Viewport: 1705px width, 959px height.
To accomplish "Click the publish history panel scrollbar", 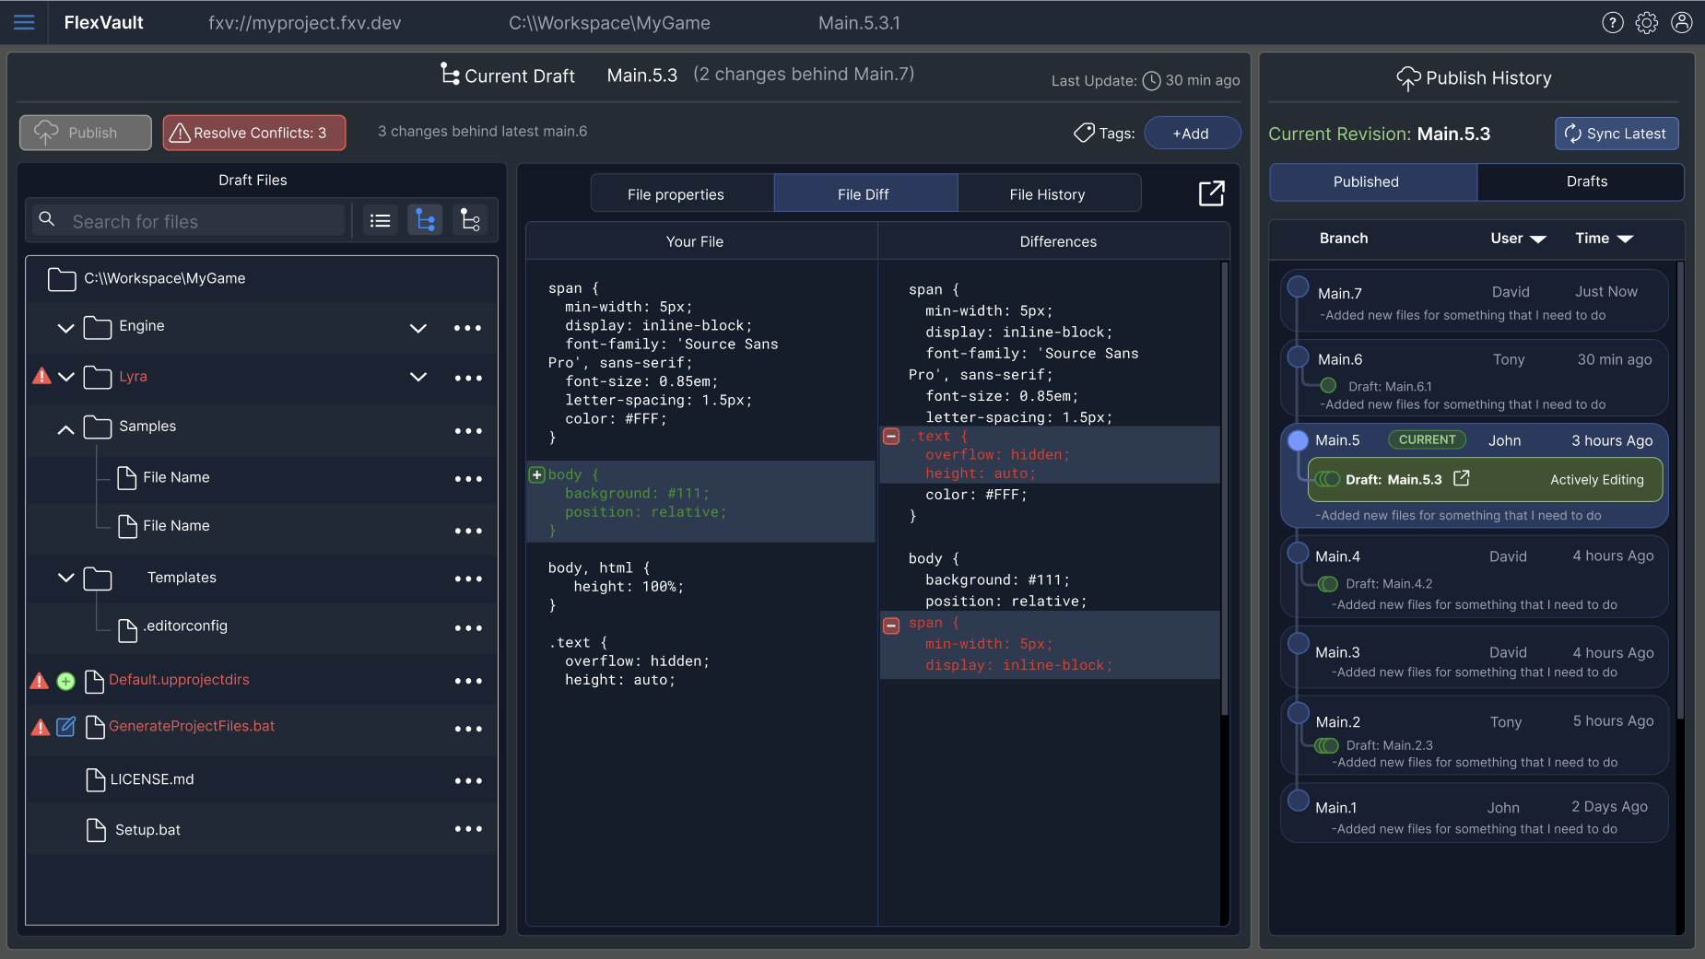I will [x=1681, y=490].
